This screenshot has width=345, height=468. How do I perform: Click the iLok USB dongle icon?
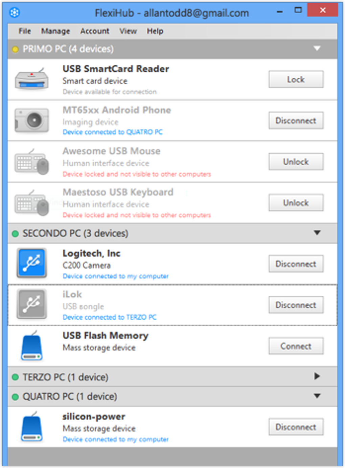point(31,304)
